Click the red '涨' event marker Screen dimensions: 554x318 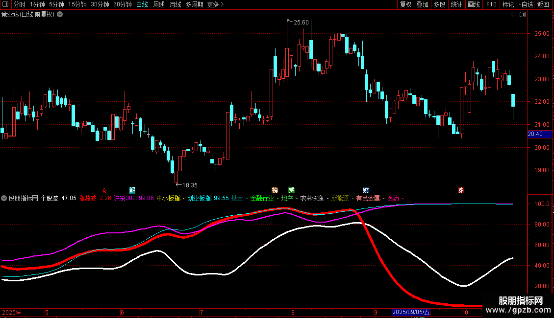461,190
